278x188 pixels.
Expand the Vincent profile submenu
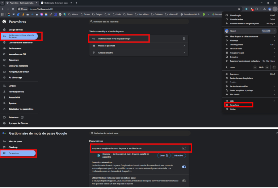pyautogui.click(x=250, y=31)
